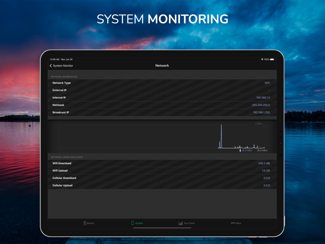Select the Cellular Upload row label
Viewport: 325px width, 244px height.
pyautogui.click(x=62, y=185)
